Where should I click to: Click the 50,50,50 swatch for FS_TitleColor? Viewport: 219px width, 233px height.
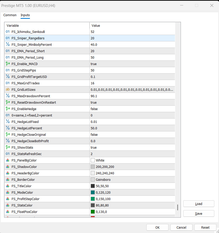coord(93,186)
